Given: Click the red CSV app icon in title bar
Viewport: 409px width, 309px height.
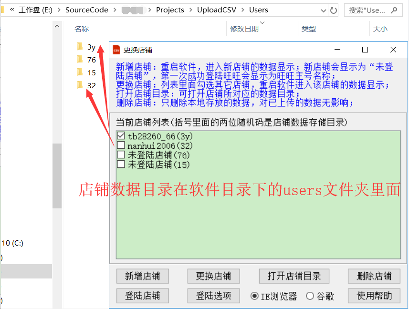Looking at the screenshot, I should 116,50.
